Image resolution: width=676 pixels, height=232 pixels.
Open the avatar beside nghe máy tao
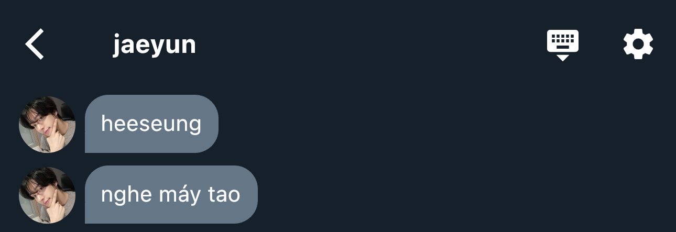pos(47,195)
